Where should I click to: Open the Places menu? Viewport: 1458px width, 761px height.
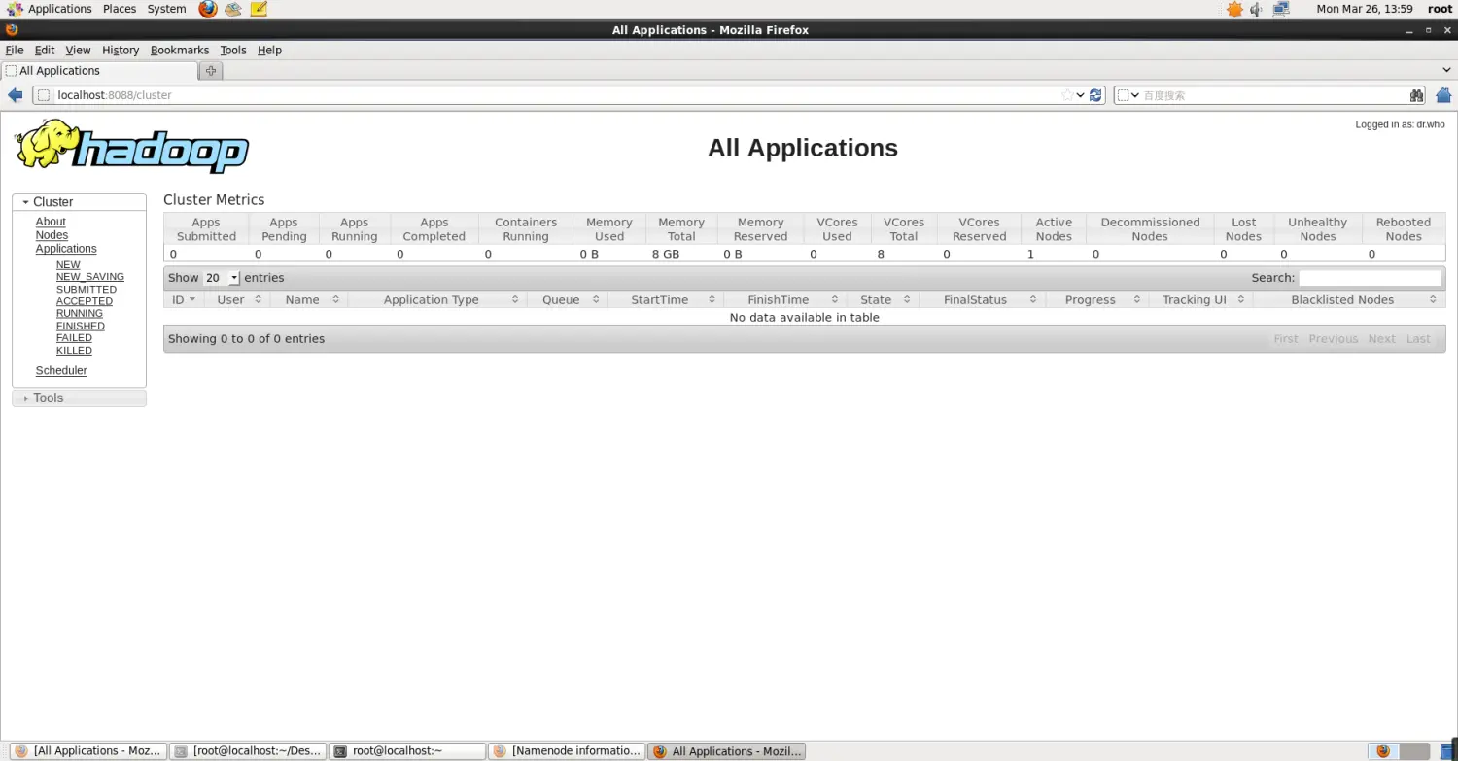(x=120, y=9)
